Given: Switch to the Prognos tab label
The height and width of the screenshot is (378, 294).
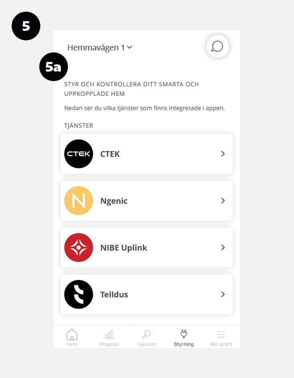Looking at the screenshot, I should [x=109, y=344].
